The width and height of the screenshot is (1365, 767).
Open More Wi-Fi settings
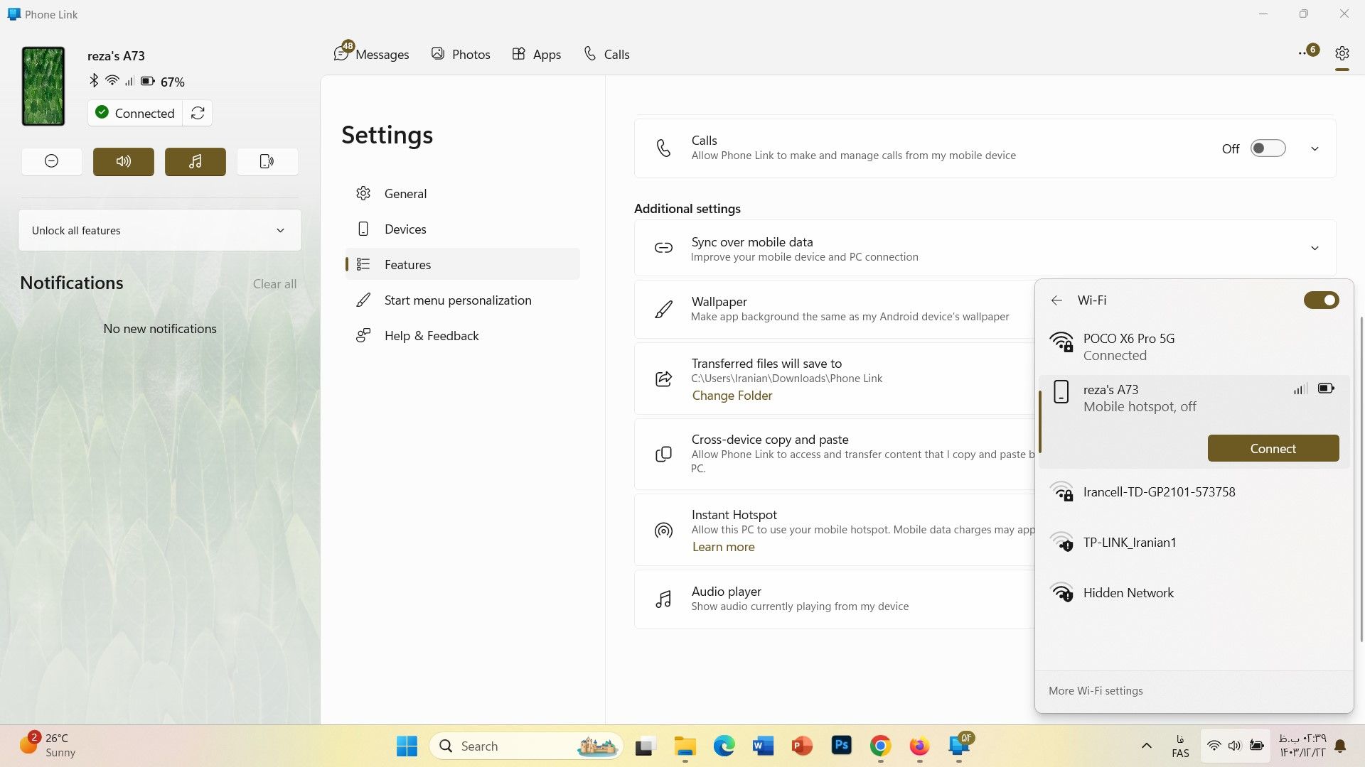pos(1096,691)
